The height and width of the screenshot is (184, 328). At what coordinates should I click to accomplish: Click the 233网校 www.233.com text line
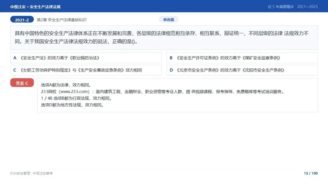(x=162, y=92)
